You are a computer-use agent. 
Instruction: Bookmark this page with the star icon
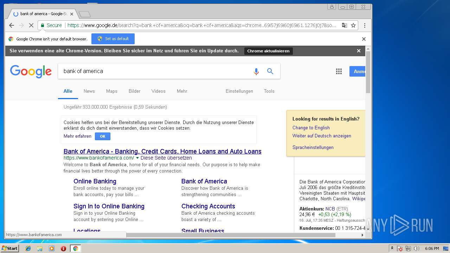[353, 25]
